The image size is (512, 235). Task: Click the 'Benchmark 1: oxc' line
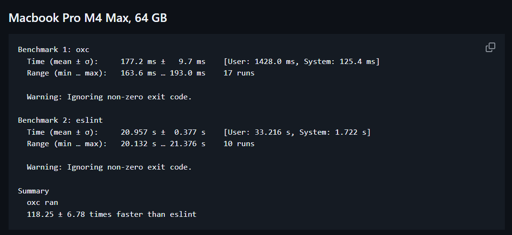click(x=54, y=50)
